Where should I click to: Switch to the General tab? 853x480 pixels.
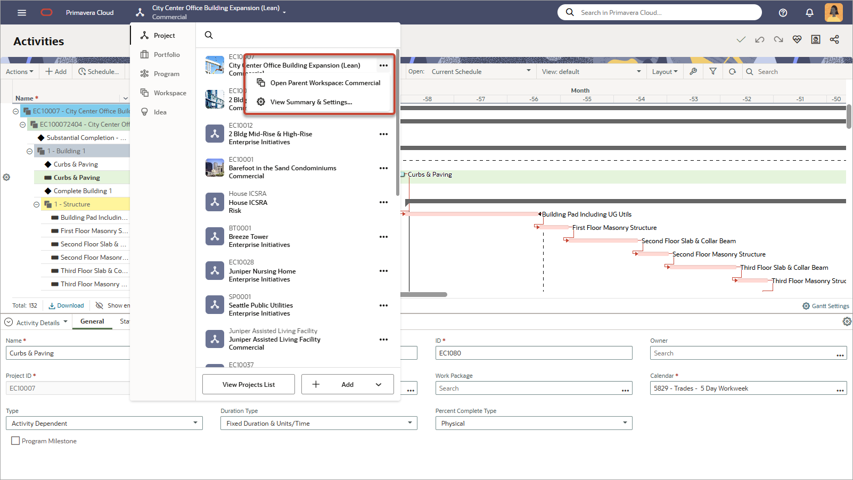coord(92,321)
